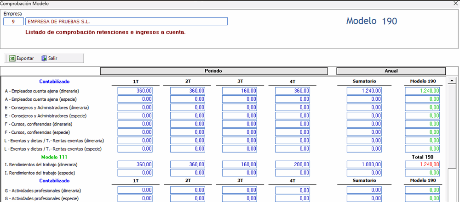
Task: Click the Empresa code field showing 9
Action: click(13, 22)
